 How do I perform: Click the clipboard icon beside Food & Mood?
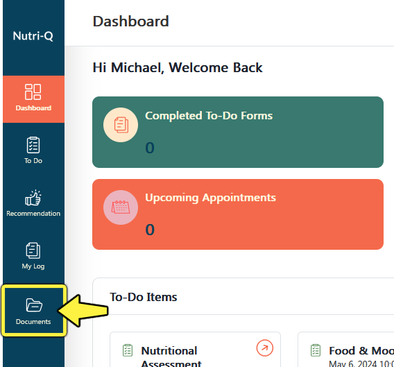(x=316, y=350)
